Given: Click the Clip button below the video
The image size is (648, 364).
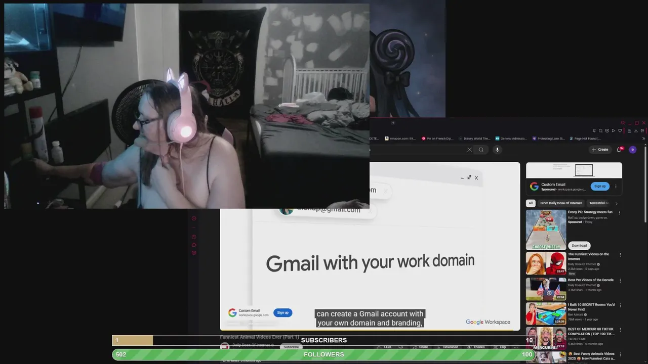Looking at the screenshot, I should [x=499, y=347].
